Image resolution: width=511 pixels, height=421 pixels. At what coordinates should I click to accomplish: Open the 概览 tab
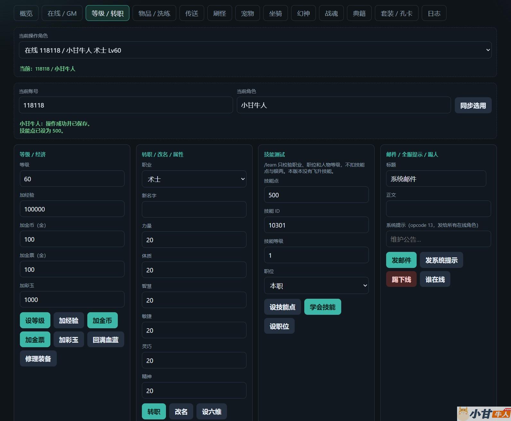point(26,13)
